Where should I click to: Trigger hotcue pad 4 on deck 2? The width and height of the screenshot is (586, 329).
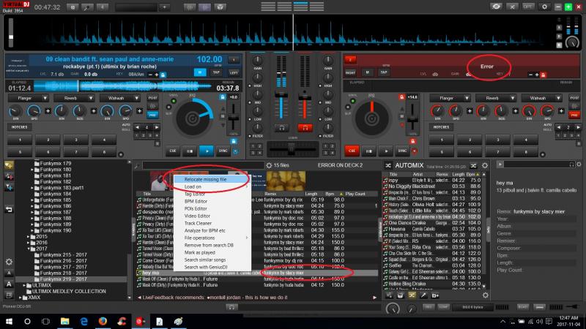(x=526, y=140)
